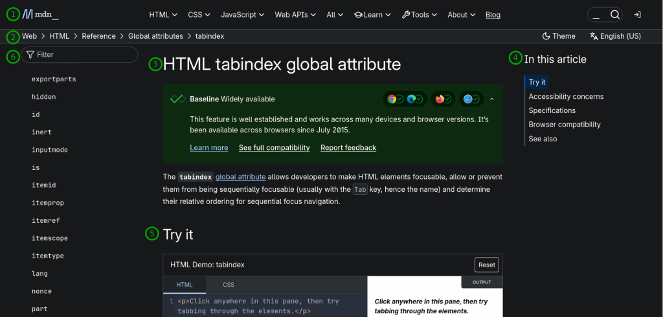
Task: Click Global attributes in the breadcrumb
Action: 155,36
